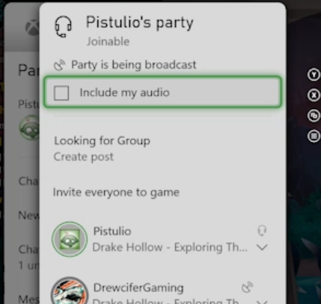
Task: Click the party headset icon beside Pistulio's party
Action: (63, 27)
